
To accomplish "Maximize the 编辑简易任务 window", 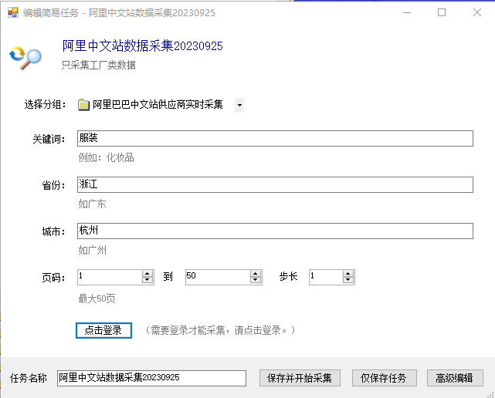I will (442, 12).
